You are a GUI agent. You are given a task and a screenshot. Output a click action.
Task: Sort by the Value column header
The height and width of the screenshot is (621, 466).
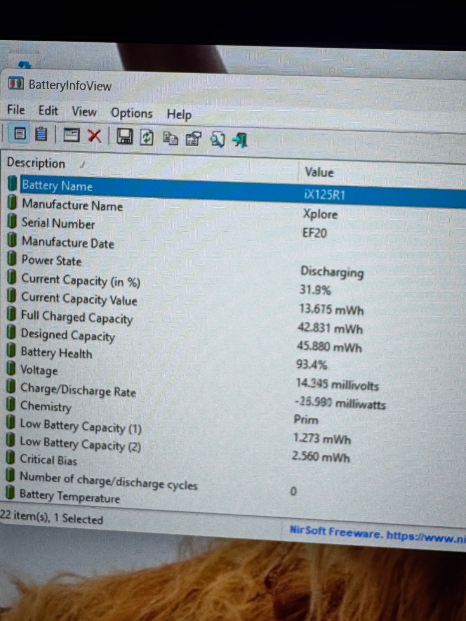click(319, 172)
